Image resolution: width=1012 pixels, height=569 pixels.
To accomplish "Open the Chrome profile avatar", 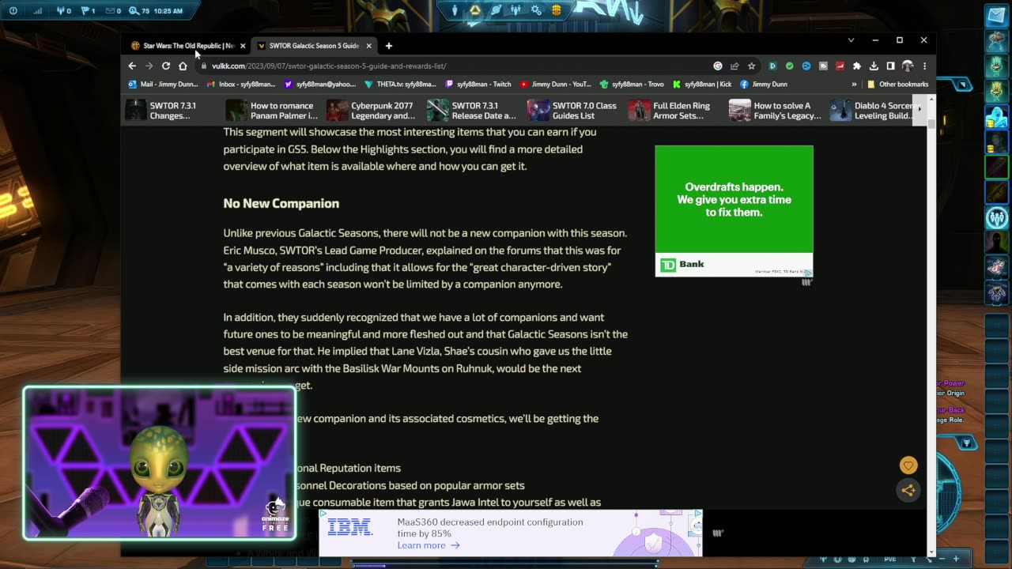I will click(908, 66).
